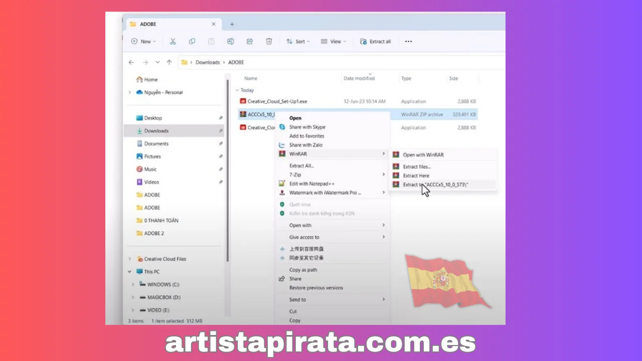This screenshot has height=361, width=642.
Task: Select the Creative_Cloud_Set-Up1.exe file
Action: pyautogui.click(x=277, y=101)
